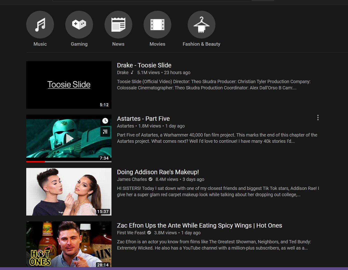Click the 5:12 duration badge on Toosie Slide

pos(104,105)
